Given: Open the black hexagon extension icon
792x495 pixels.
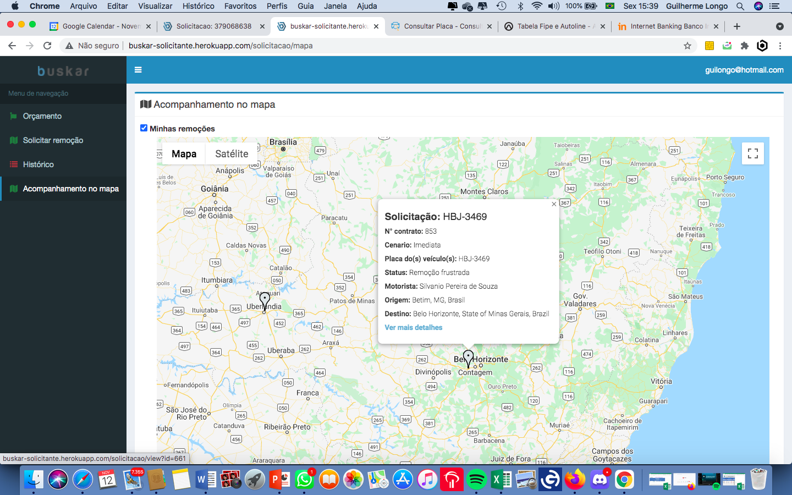Looking at the screenshot, I should [x=762, y=46].
